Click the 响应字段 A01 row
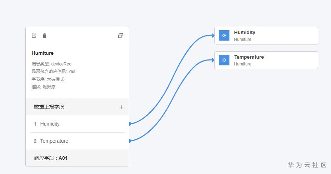331x174 pixels. point(51,158)
